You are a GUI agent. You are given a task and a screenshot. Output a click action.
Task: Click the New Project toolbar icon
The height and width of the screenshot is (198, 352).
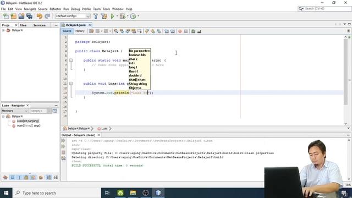[13, 16]
